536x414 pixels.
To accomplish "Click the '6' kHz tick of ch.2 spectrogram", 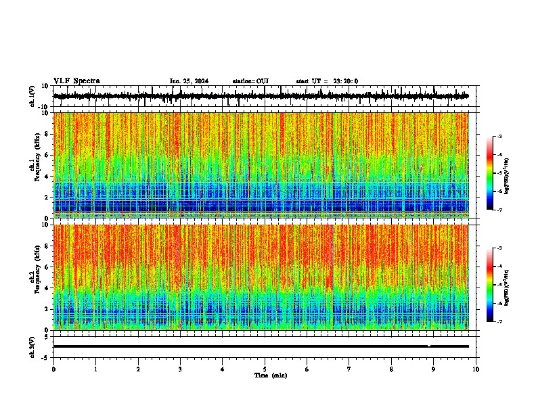I will 47,267.
